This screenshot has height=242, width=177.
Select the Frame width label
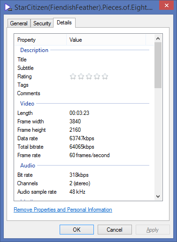pyautogui.click(x=31, y=121)
